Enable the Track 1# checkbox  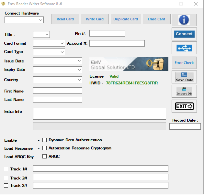point(6,169)
